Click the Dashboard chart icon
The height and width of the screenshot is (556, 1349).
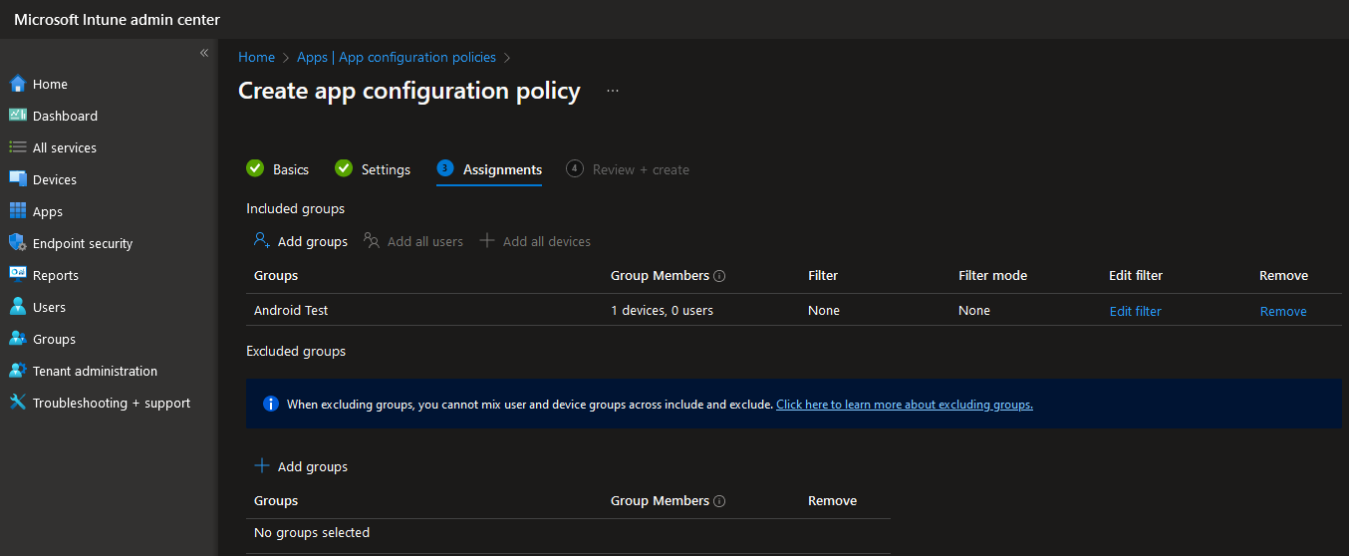pyautogui.click(x=17, y=116)
